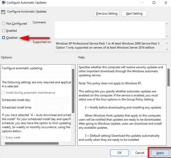Select the Enabled radio option

tap(3, 31)
